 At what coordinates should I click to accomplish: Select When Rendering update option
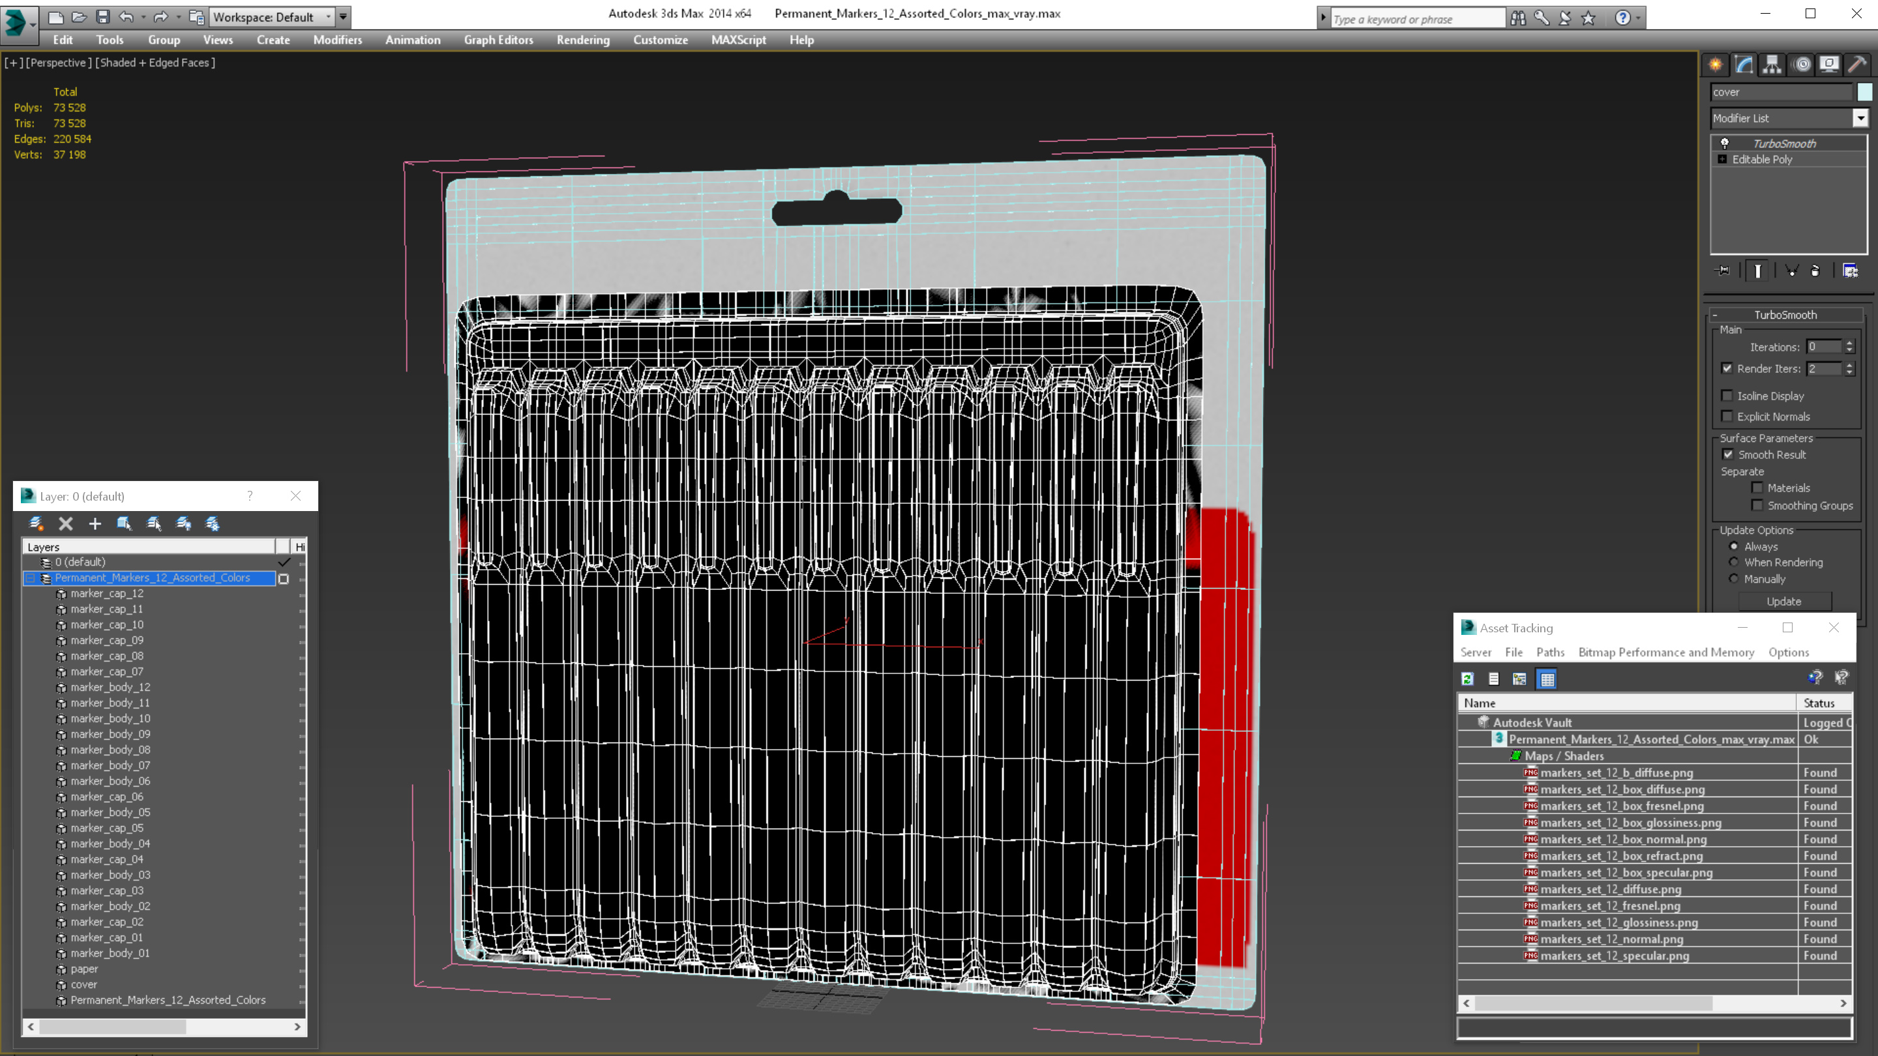[1734, 562]
